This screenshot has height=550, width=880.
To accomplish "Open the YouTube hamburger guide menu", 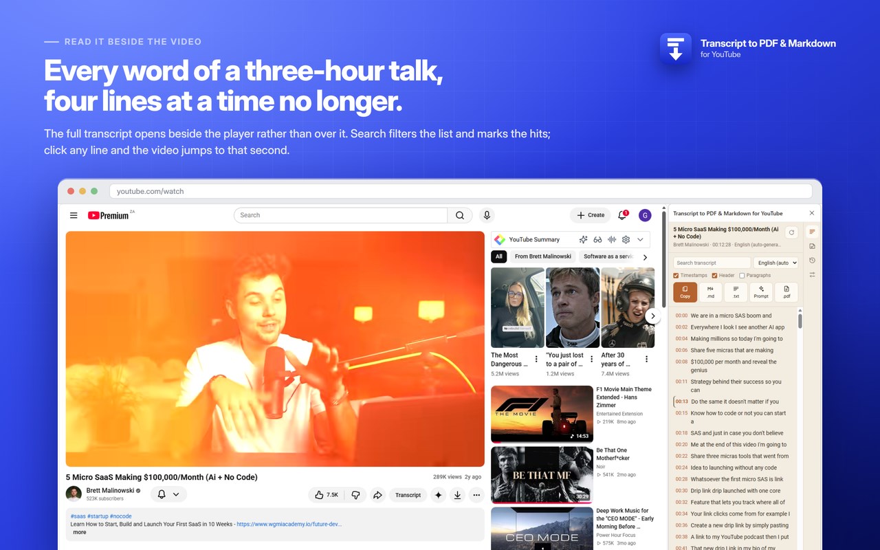I will (x=74, y=215).
